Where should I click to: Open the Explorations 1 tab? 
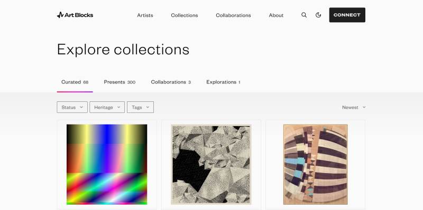[x=223, y=82]
